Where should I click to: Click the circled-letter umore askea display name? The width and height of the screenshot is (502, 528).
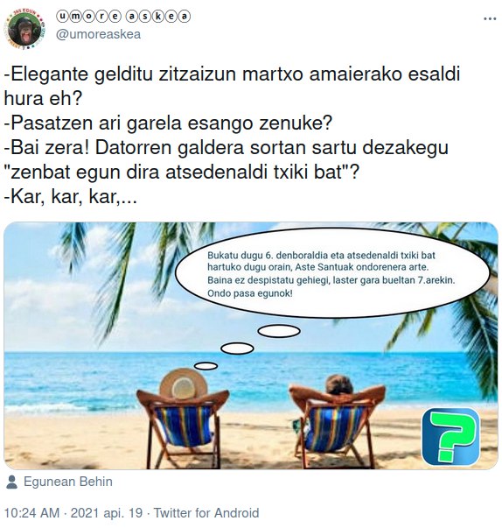pyautogui.click(x=123, y=17)
